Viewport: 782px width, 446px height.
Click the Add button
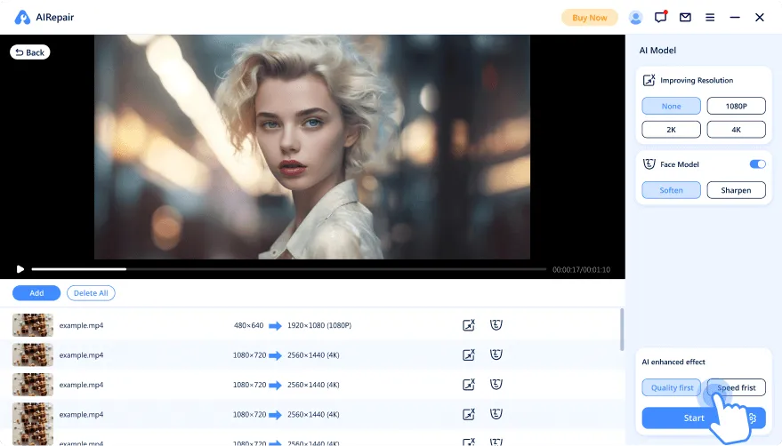click(x=36, y=293)
